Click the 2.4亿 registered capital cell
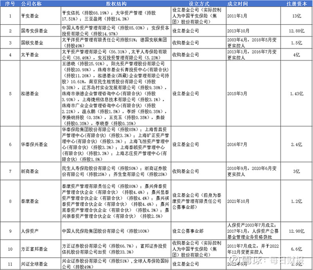Screen dimensions: 313x270 pyautogui.click(x=296, y=144)
